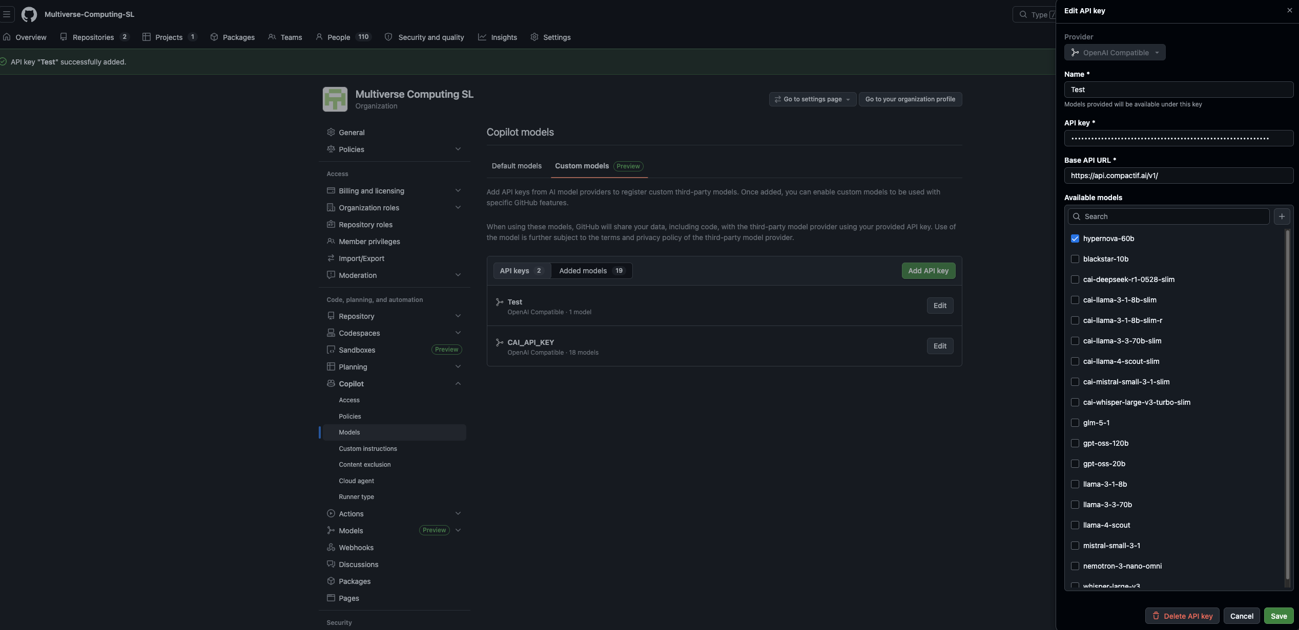Open the hamburger navigation menu icon

(x=7, y=14)
